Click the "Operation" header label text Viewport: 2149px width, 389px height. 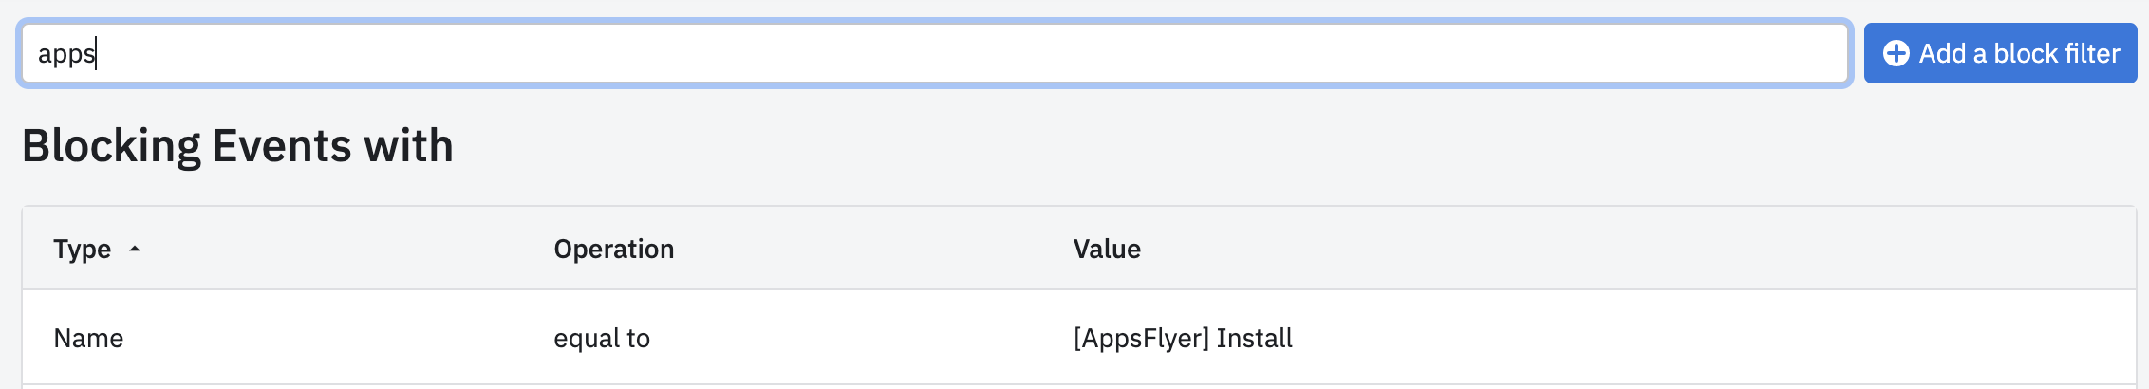(613, 249)
